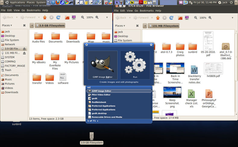Expand Back history dropdown in left File Browser
Image resolution: width=238 pixels, height=147 pixels.
click(17, 17)
